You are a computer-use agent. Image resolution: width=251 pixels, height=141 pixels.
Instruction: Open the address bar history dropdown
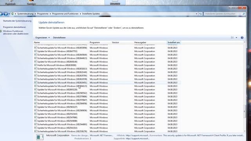[x=196, y=14]
